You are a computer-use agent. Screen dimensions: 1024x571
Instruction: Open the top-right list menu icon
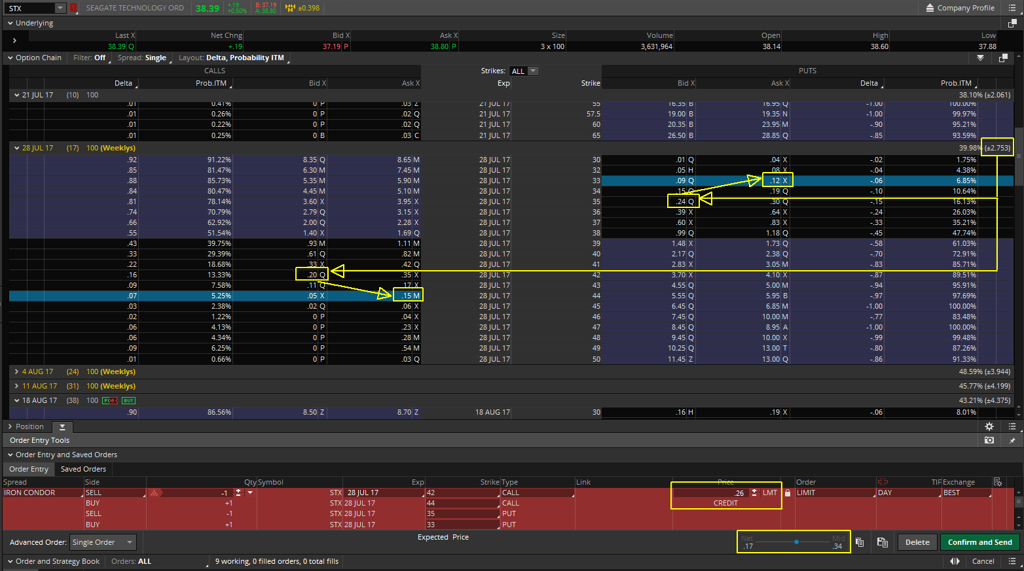1013,8
